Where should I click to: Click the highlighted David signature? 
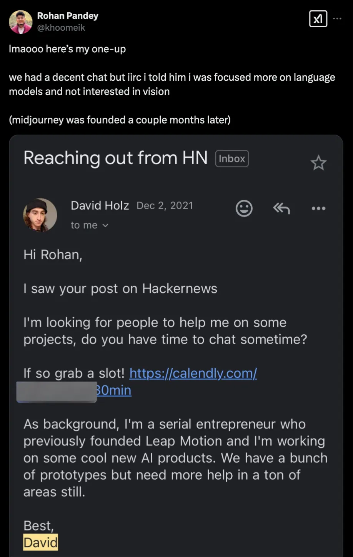(x=40, y=542)
